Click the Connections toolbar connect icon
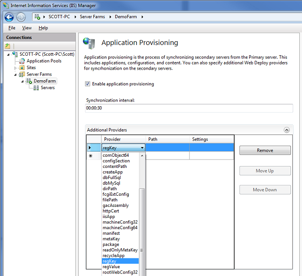 (7, 46)
